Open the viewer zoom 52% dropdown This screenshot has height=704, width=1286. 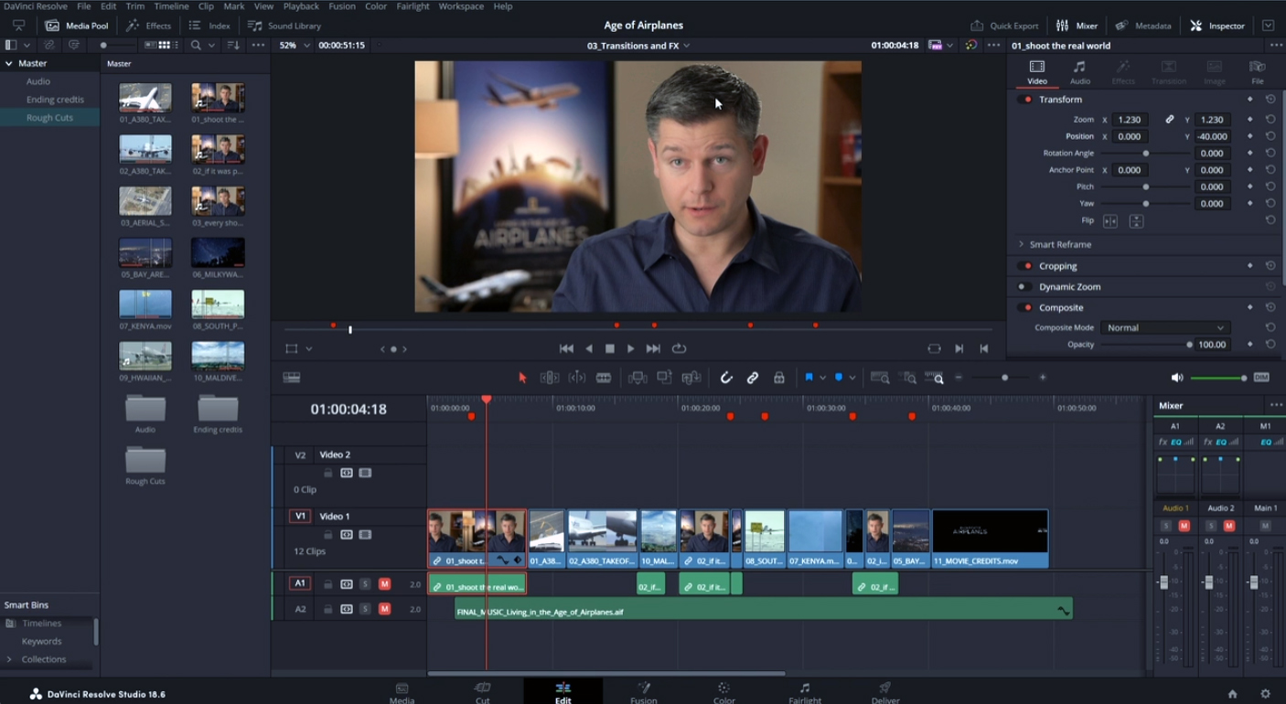pos(295,45)
